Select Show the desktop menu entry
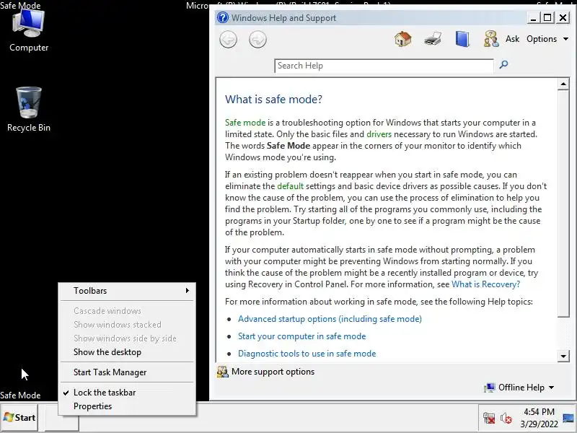The image size is (577, 433). coord(127,352)
